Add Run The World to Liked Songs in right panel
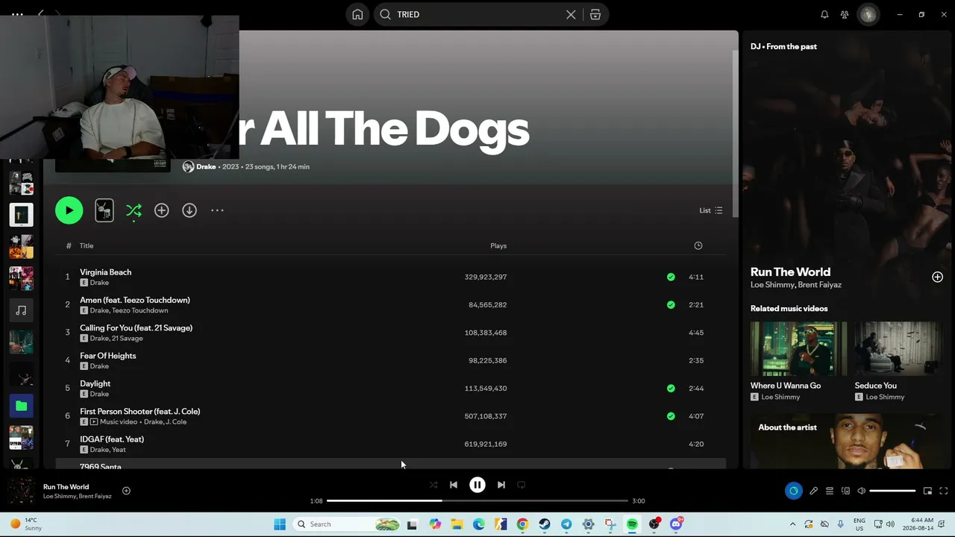955x537 pixels. point(937,277)
